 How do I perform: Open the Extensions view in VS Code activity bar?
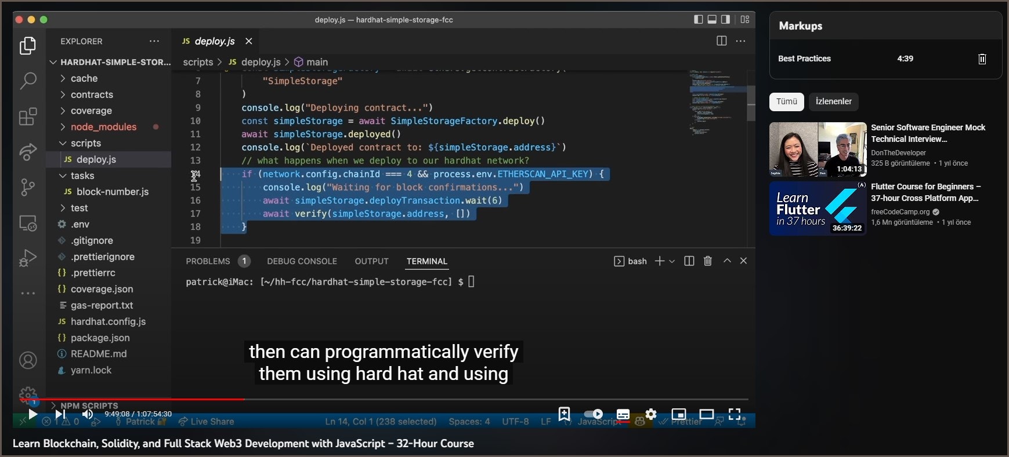pyautogui.click(x=28, y=116)
